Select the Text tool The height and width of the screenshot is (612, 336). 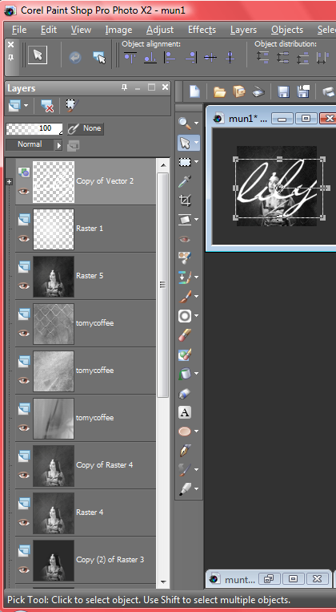click(x=185, y=412)
